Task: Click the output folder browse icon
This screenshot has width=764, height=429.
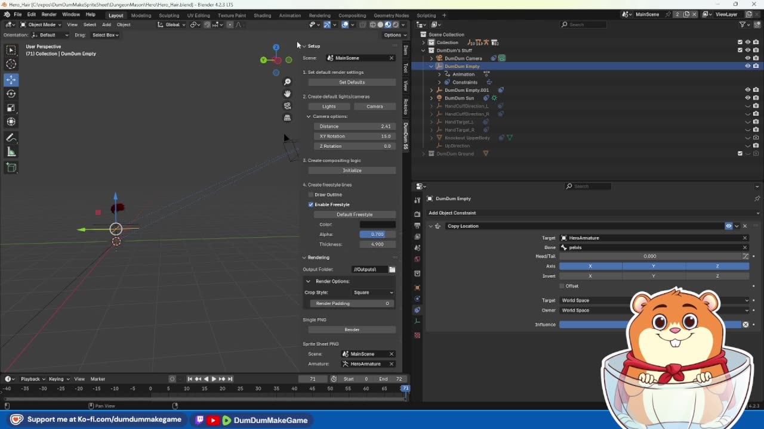Action: [x=392, y=269]
